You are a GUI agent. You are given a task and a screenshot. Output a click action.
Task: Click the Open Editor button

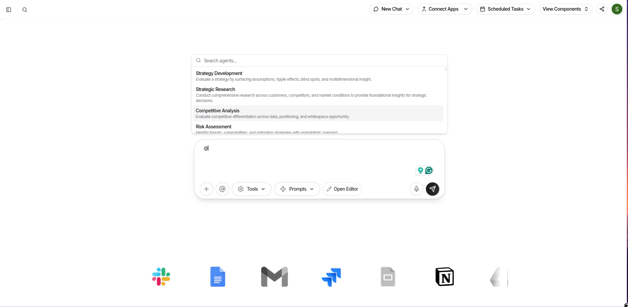coord(342,189)
